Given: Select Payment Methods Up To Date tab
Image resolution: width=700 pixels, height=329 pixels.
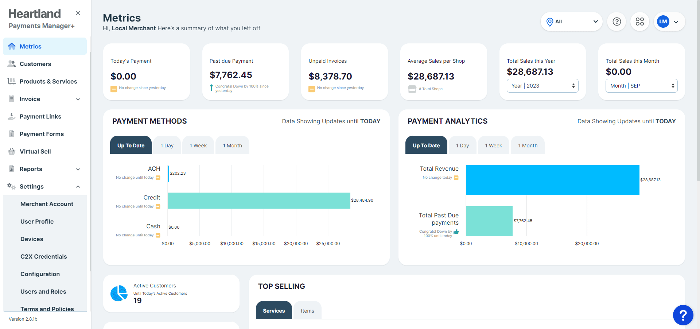Looking at the screenshot, I should [131, 145].
